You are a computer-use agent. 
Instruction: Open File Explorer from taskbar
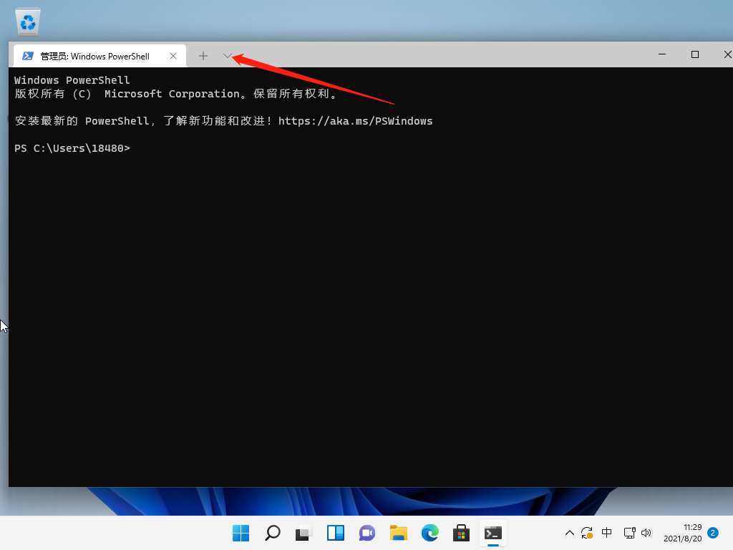[398, 533]
